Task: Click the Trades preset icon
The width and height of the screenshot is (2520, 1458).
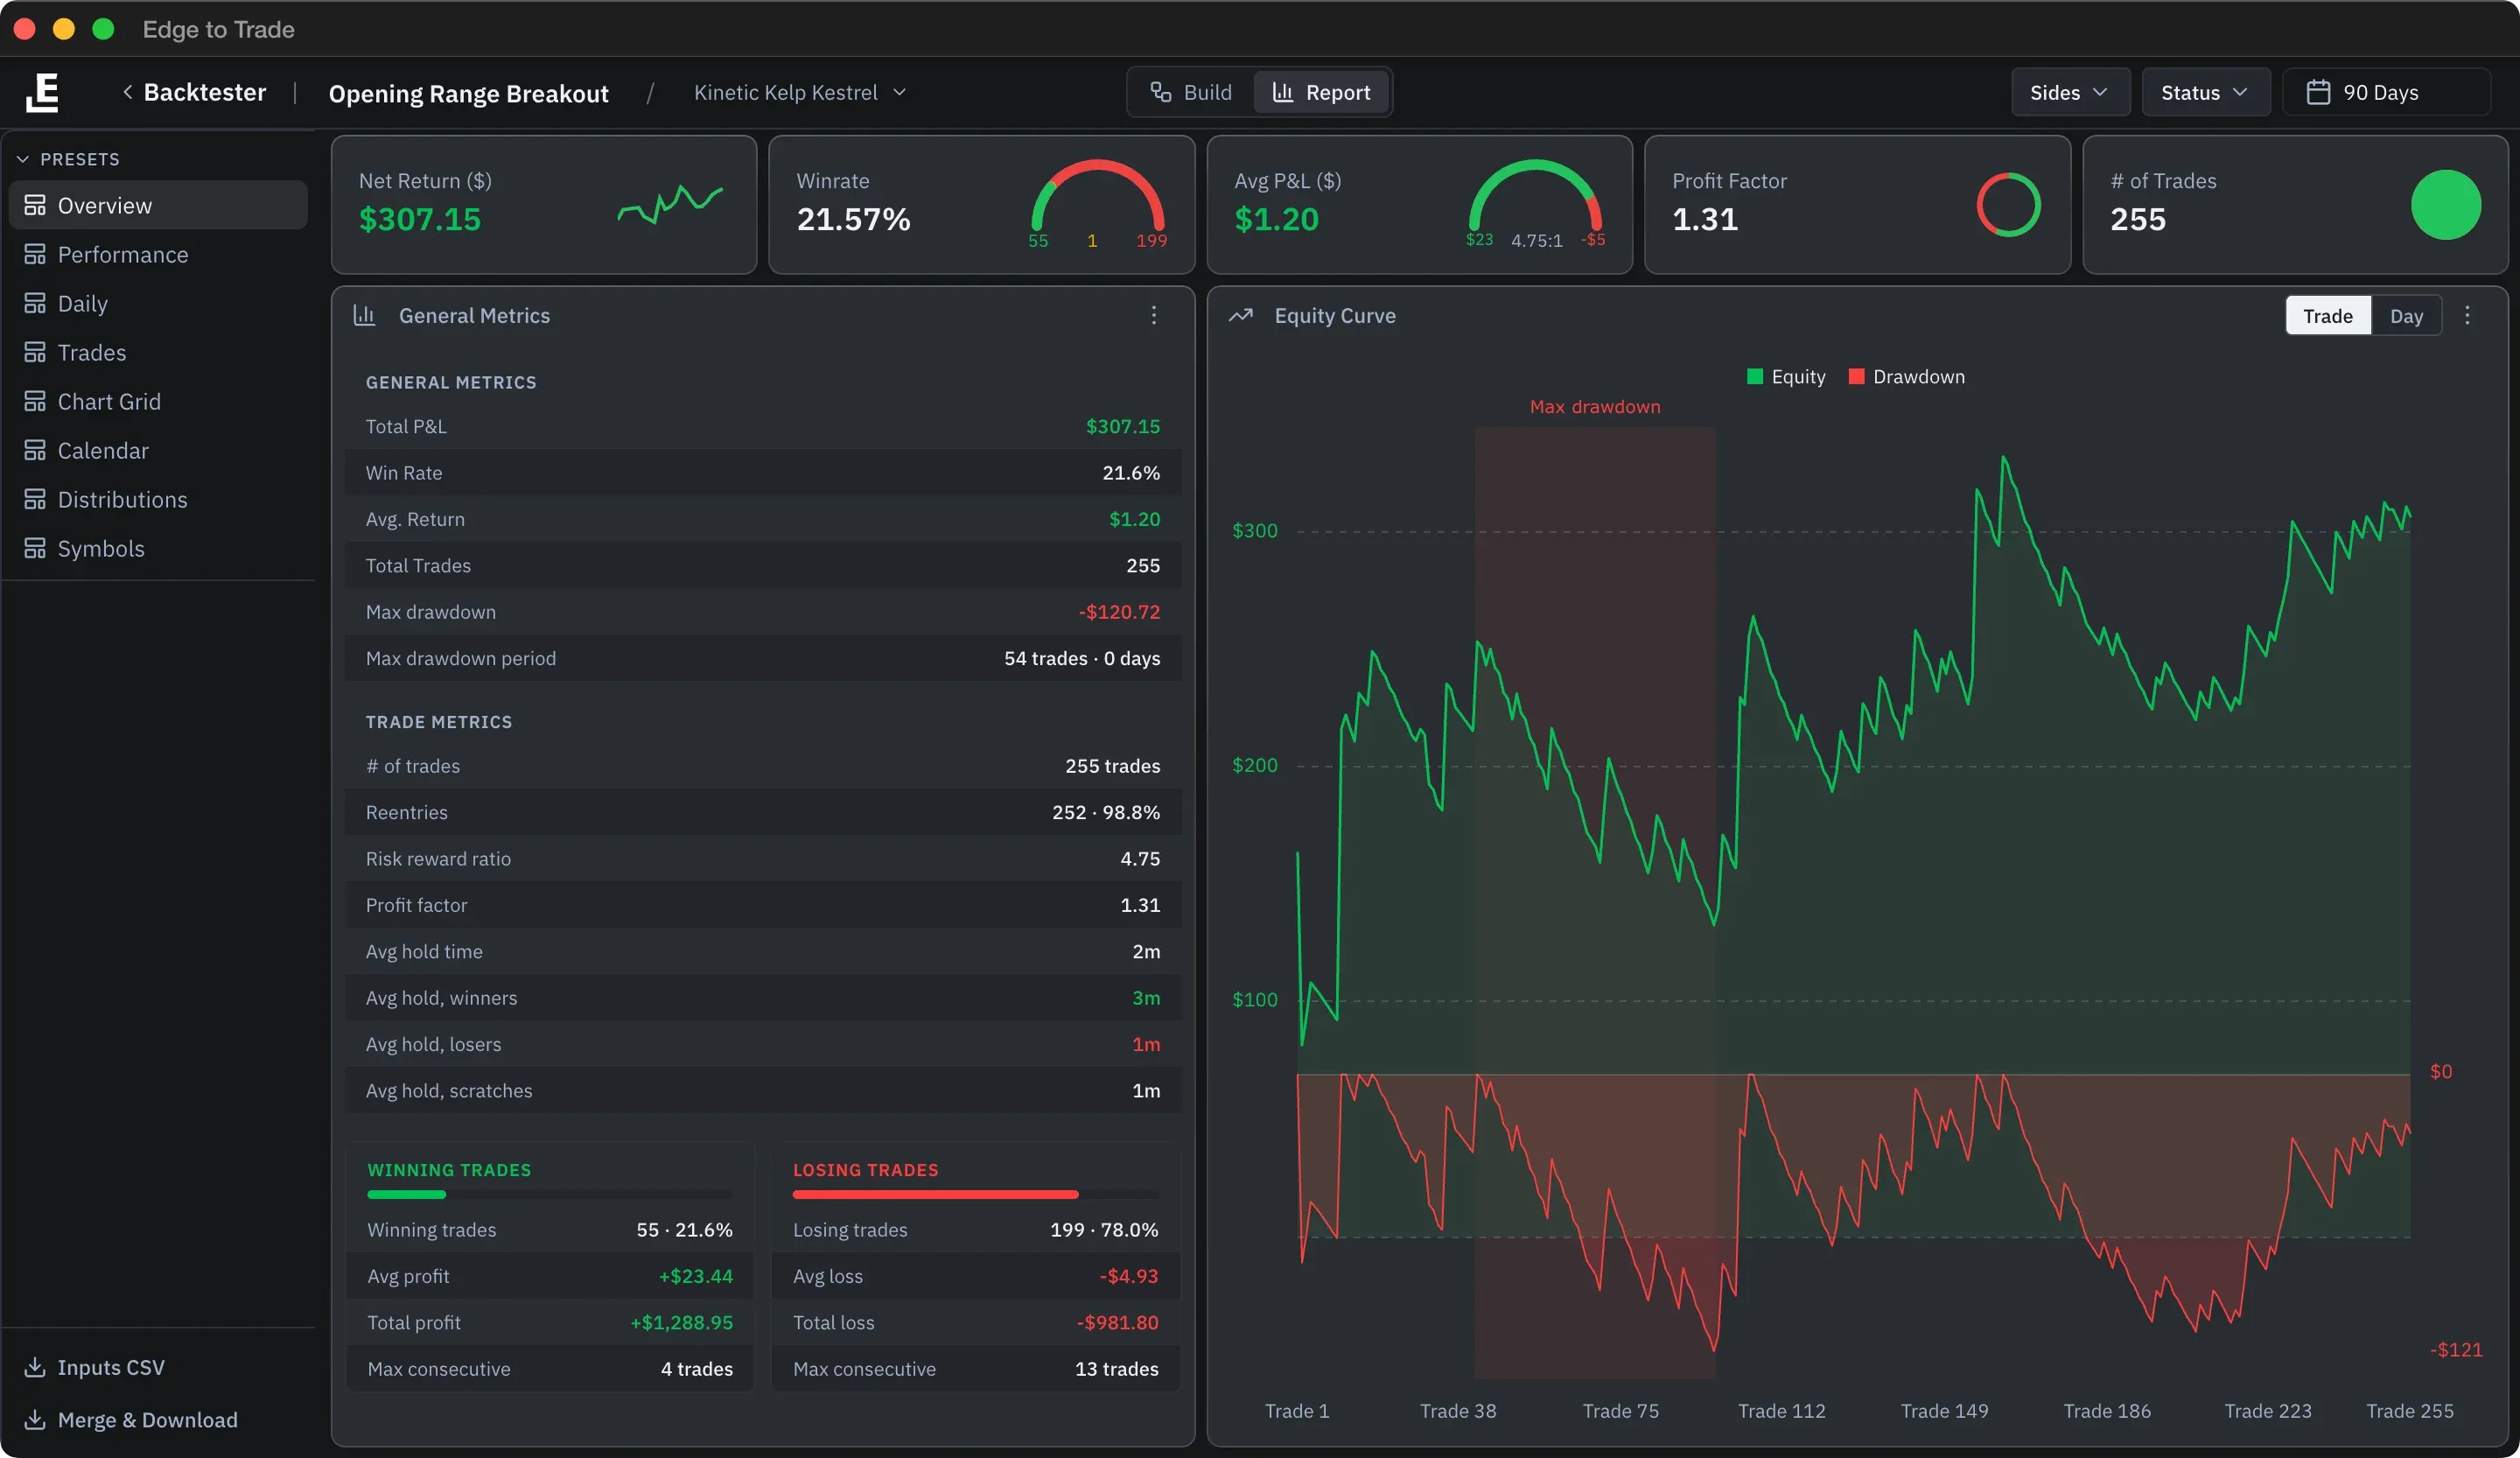Action: click(35, 352)
